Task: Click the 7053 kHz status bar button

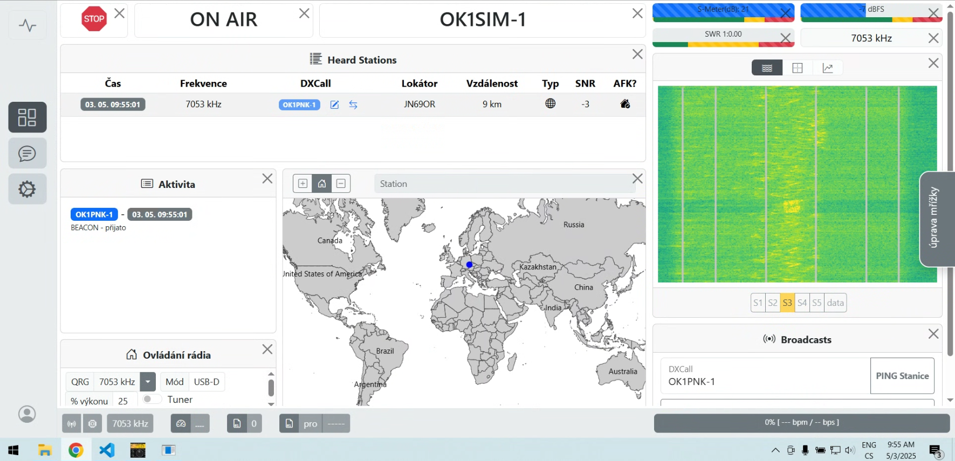Action: 130,424
